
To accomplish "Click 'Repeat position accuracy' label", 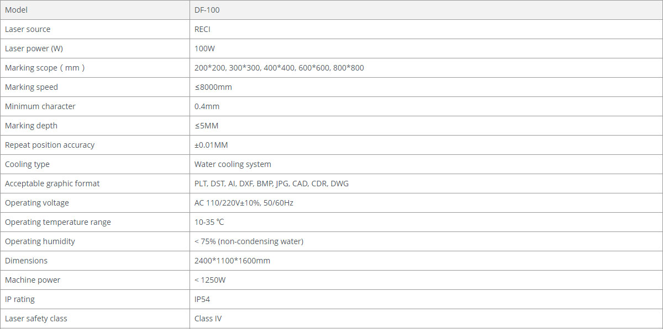I will coord(50,145).
